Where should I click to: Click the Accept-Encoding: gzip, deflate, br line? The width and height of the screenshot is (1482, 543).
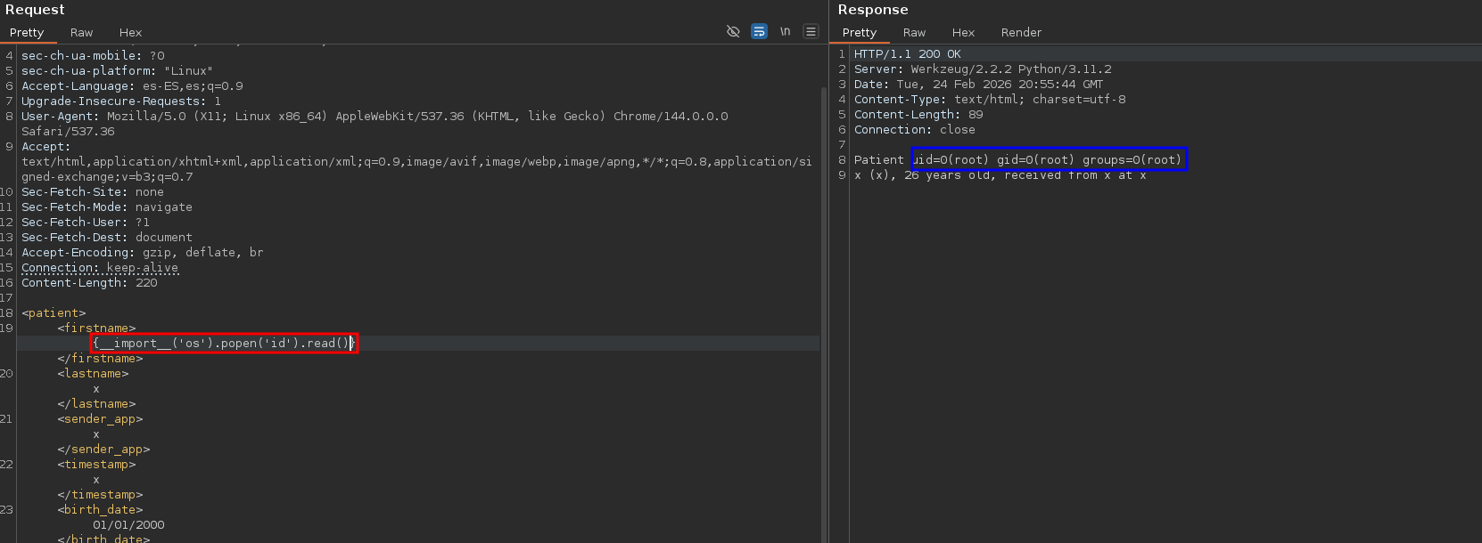143,253
